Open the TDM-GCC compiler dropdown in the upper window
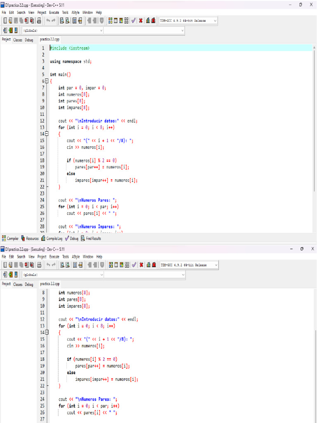Viewport: 317px width, 423px height. click(215, 21)
